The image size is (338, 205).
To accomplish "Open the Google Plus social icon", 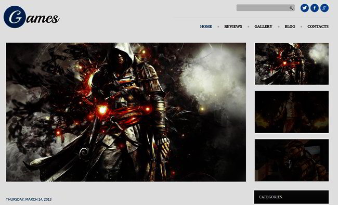I will pos(324,8).
